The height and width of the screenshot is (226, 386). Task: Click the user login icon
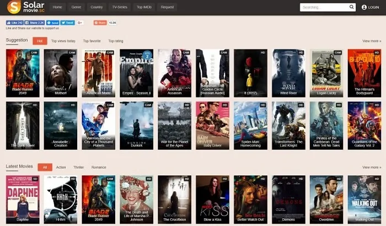pyautogui.click(x=364, y=7)
